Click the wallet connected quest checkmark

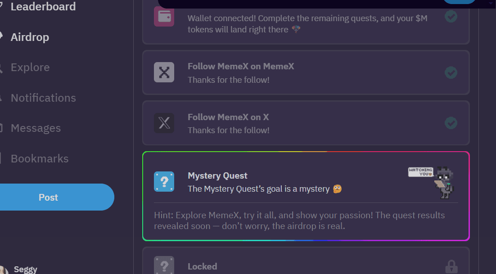coord(451,17)
